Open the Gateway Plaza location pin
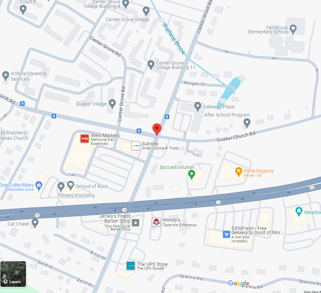This screenshot has width=321, height=293. click(x=198, y=107)
